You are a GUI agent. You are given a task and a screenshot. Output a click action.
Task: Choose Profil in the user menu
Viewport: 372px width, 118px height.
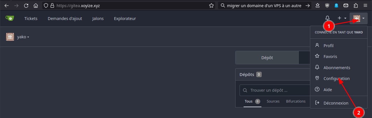pos(328,45)
